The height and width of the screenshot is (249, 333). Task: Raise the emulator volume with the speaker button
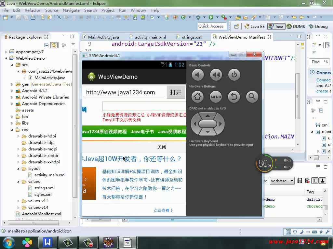[x=216, y=75]
